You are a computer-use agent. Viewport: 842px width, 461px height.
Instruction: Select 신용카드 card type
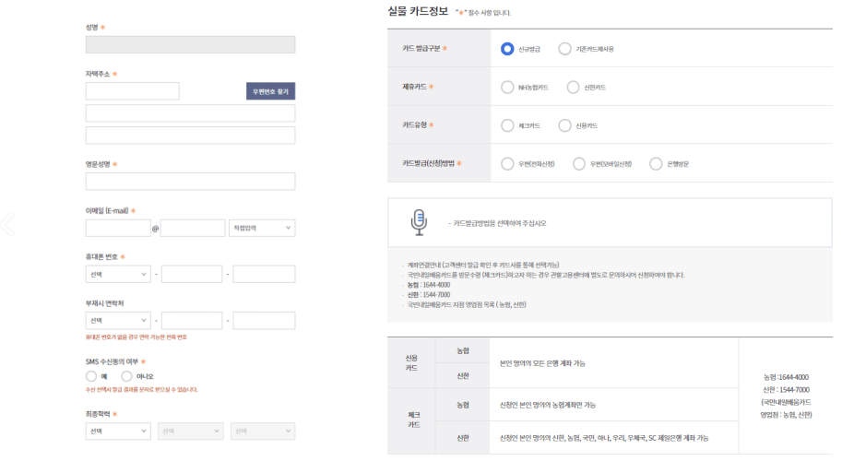[x=564, y=125]
